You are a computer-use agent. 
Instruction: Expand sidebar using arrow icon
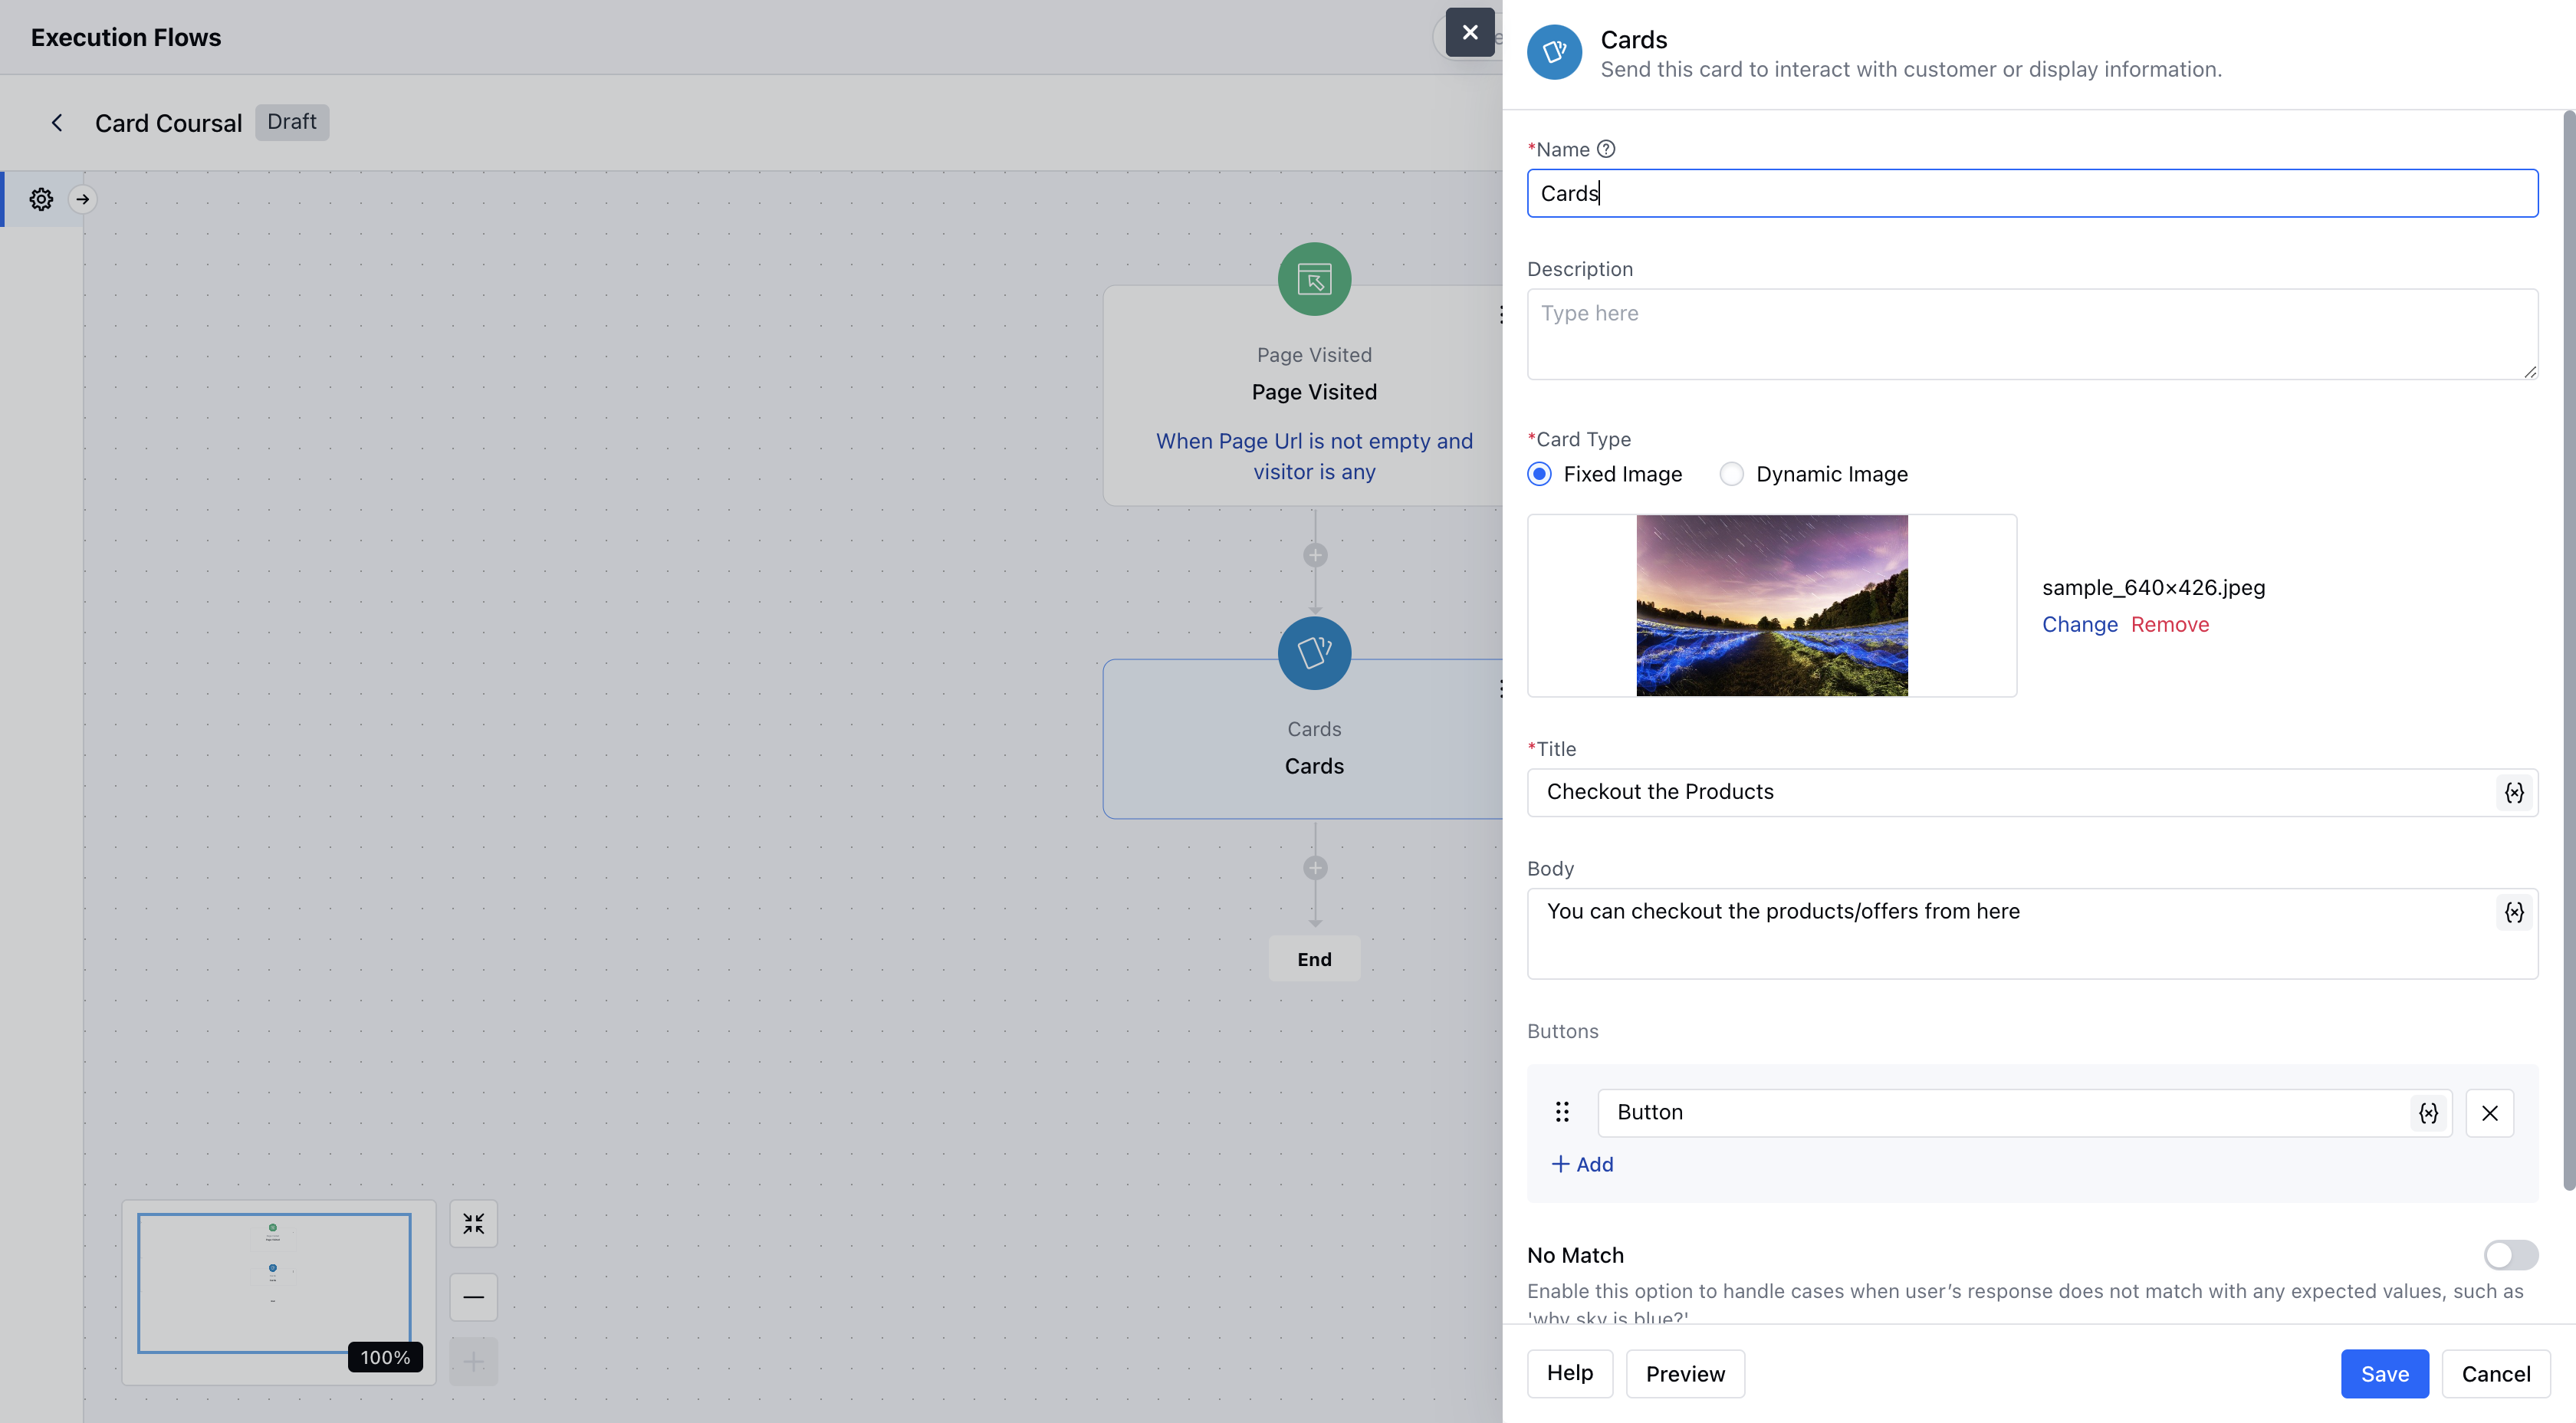pyautogui.click(x=83, y=199)
